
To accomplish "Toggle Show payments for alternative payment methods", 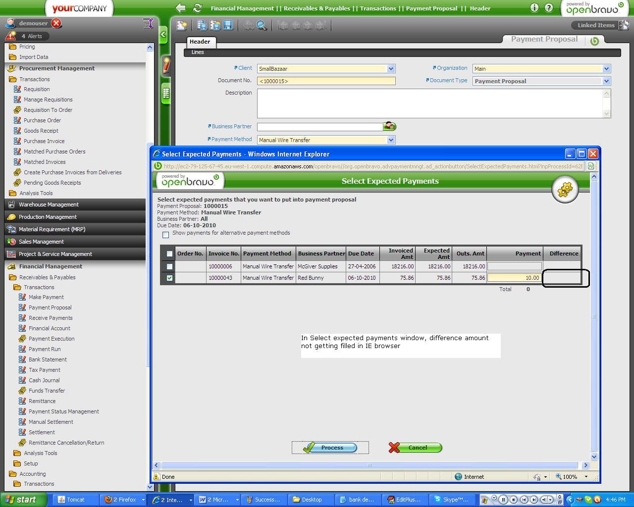I will pyautogui.click(x=166, y=235).
